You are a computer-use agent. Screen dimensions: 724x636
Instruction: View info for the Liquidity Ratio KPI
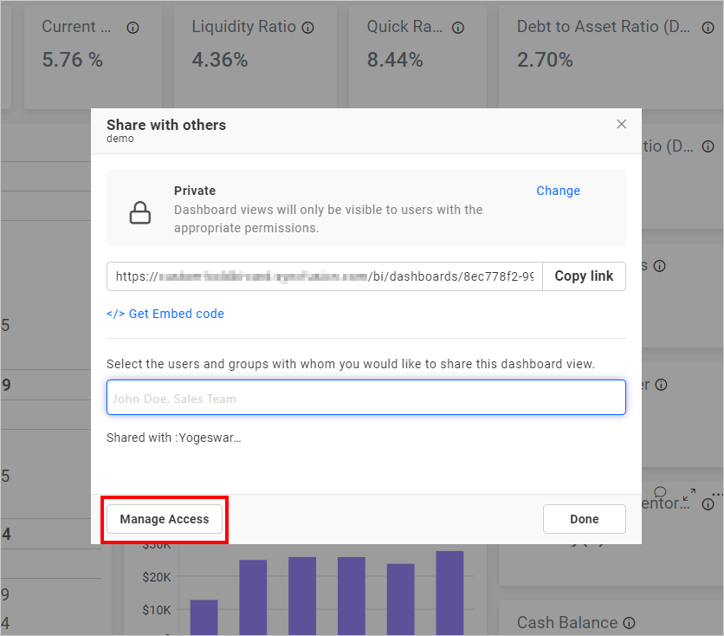tap(308, 27)
